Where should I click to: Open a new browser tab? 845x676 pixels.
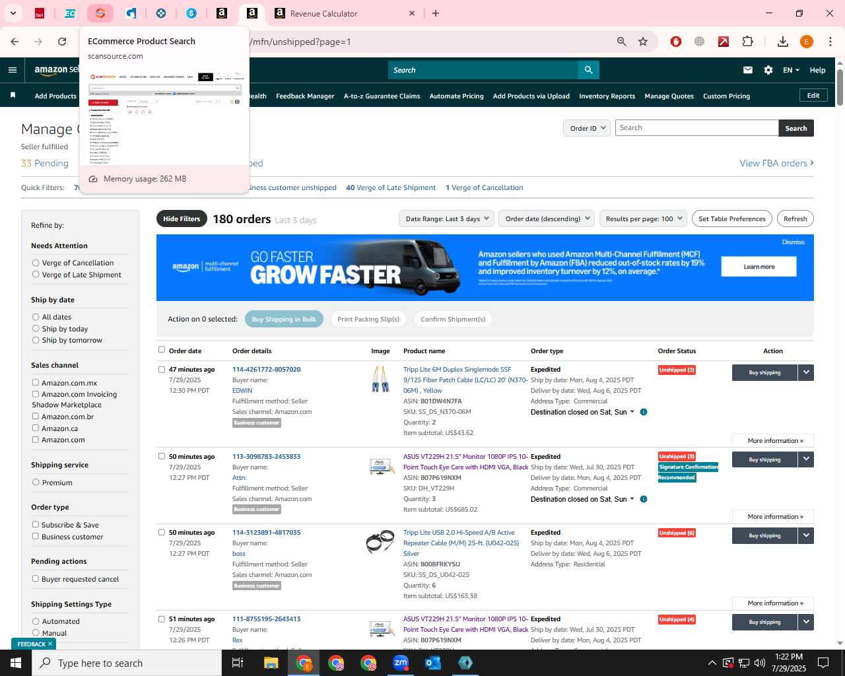[436, 13]
